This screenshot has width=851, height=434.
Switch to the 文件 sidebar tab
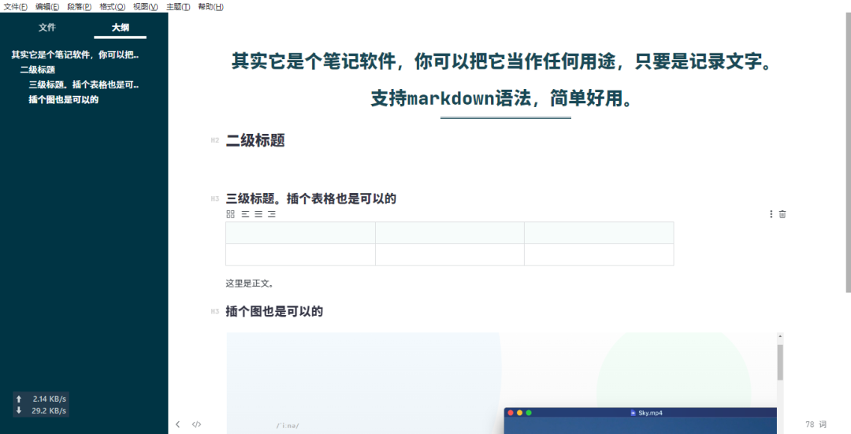pyautogui.click(x=47, y=27)
